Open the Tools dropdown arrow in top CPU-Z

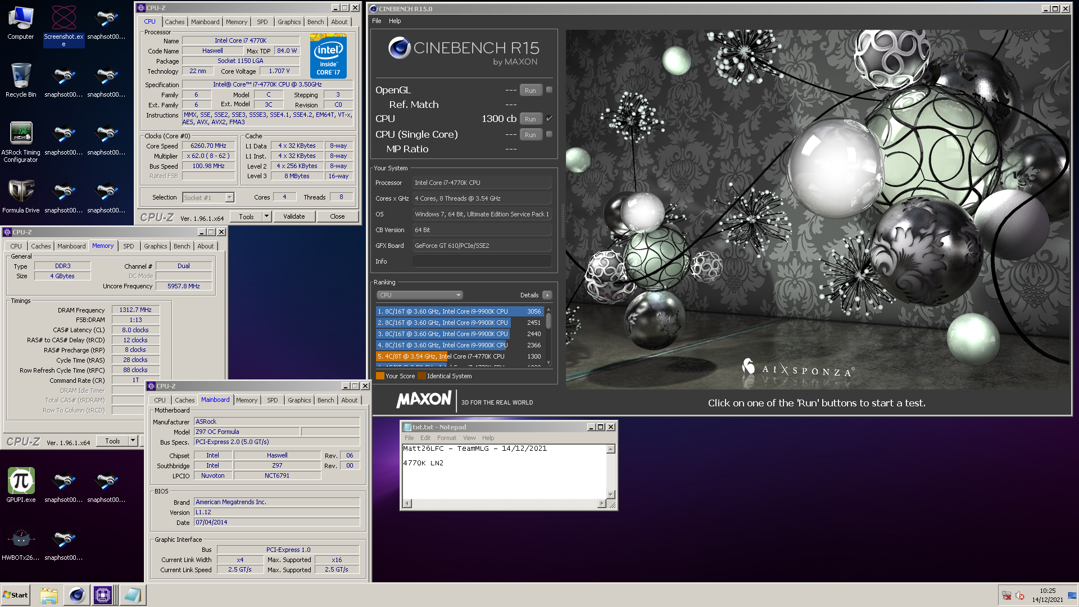click(266, 216)
